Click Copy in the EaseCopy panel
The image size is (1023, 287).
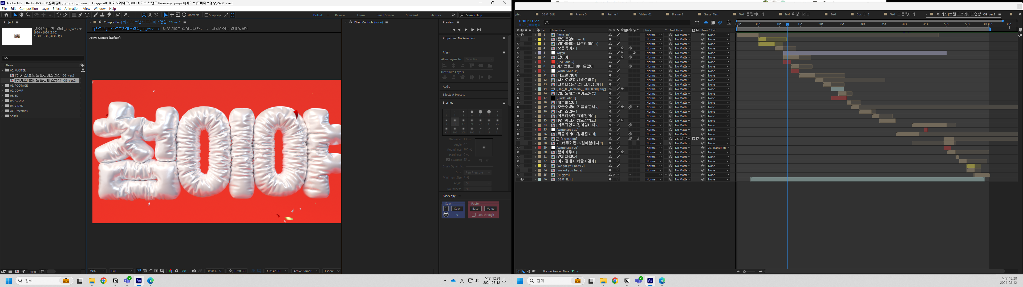(x=457, y=209)
